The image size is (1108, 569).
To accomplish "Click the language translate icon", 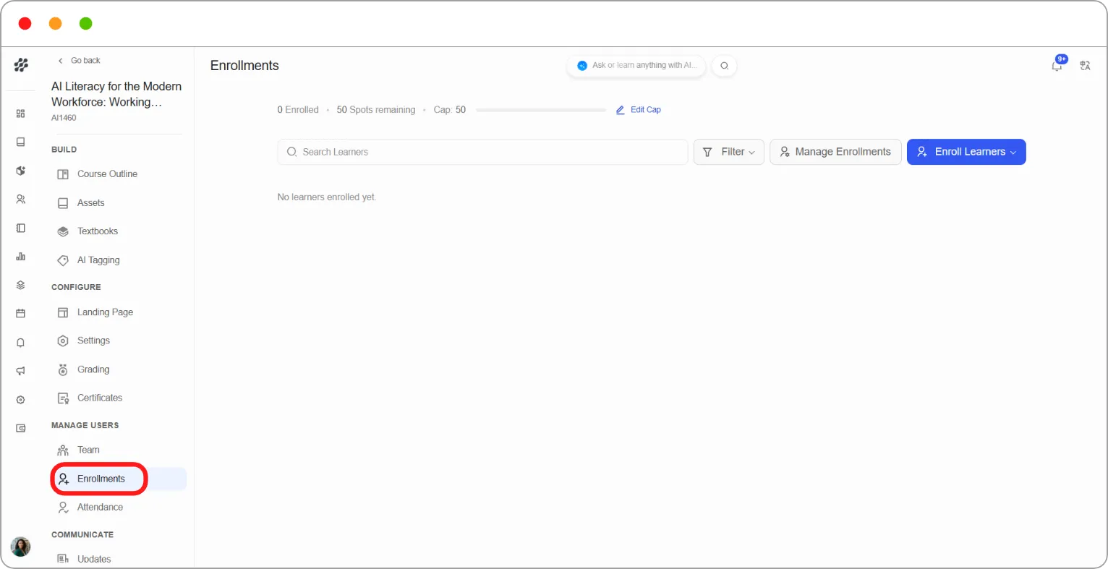I will 1085,66.
